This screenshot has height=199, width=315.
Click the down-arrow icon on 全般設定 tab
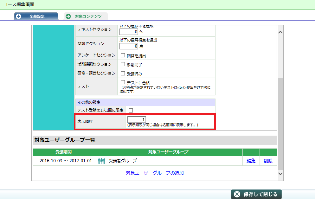pyautogui.click(x=18, y=16)
